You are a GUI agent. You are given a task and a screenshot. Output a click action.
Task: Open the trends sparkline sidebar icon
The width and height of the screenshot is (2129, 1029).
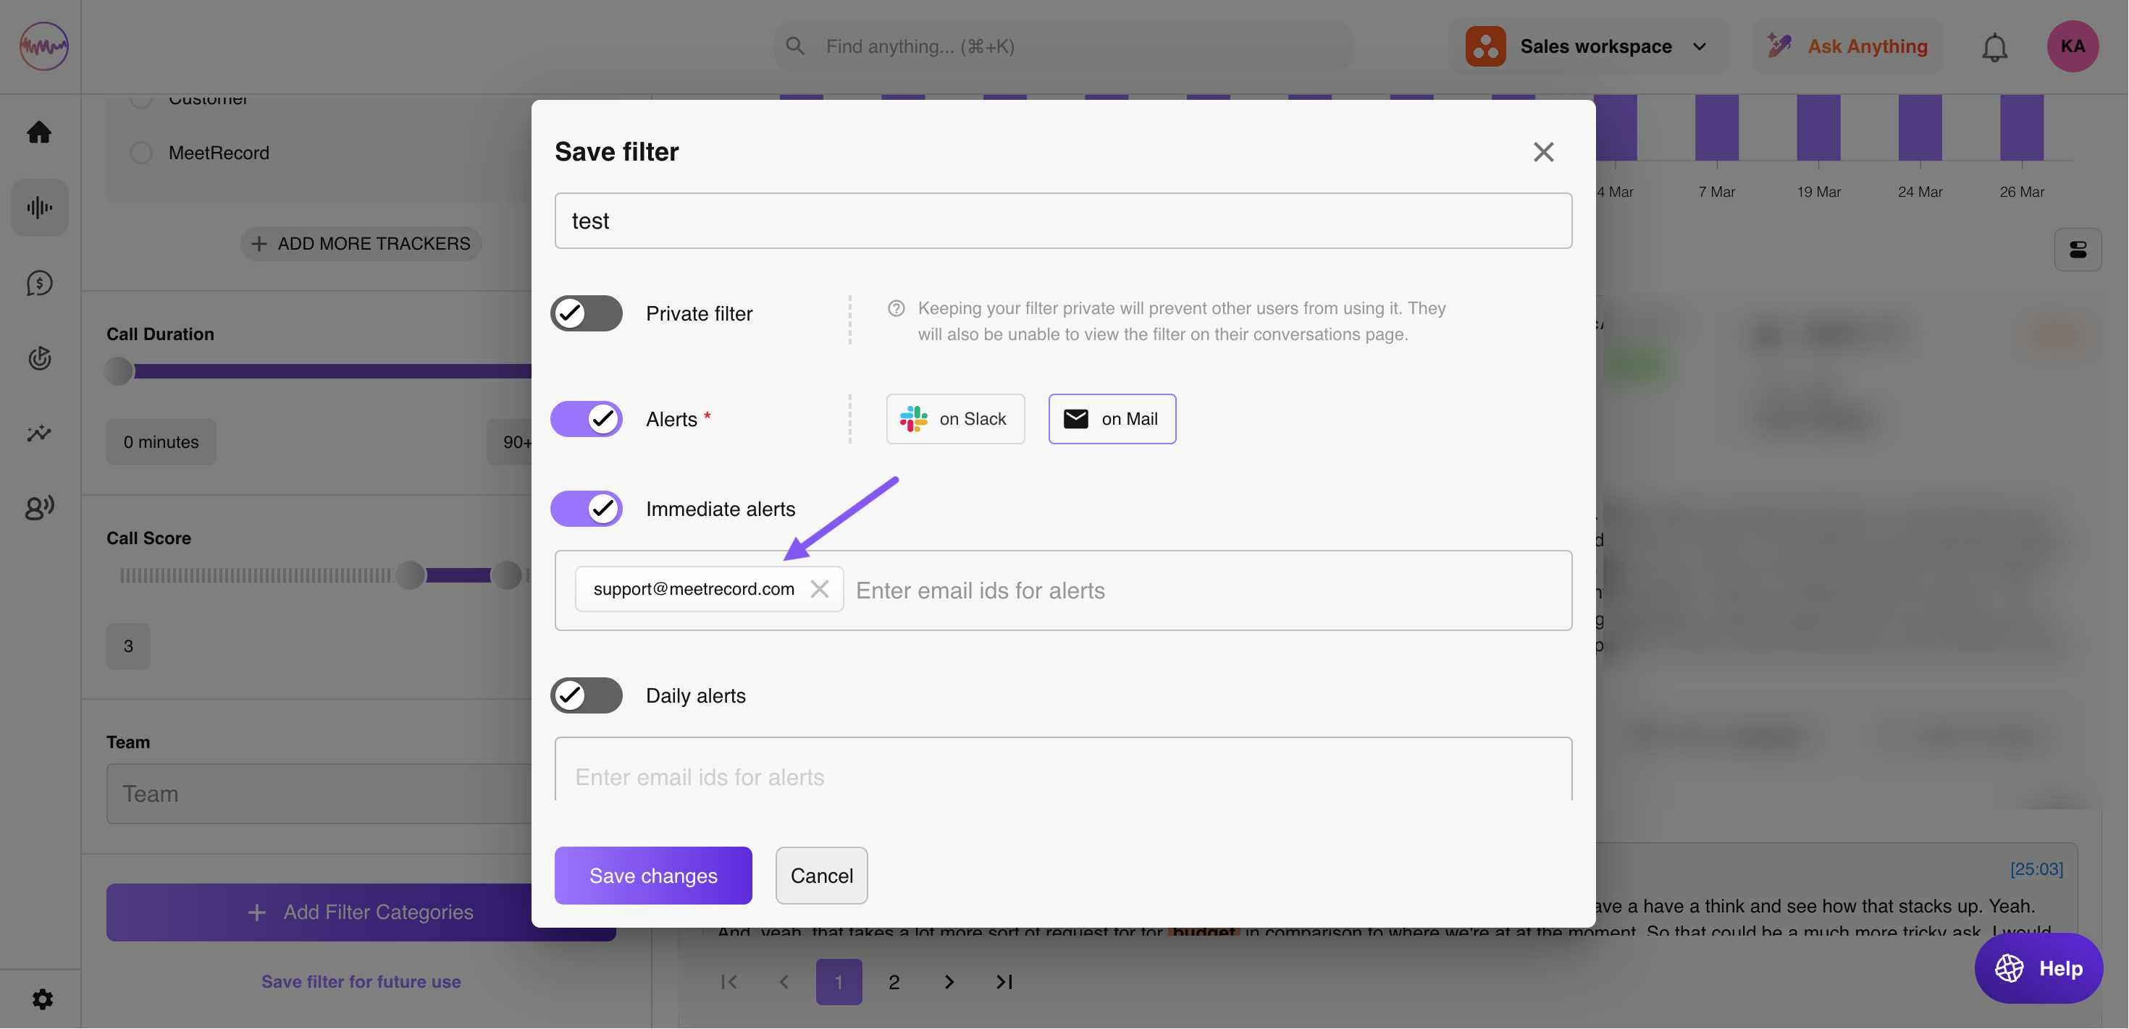point(39,433)
